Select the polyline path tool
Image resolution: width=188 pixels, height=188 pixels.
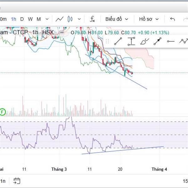[x=184, y=41]
